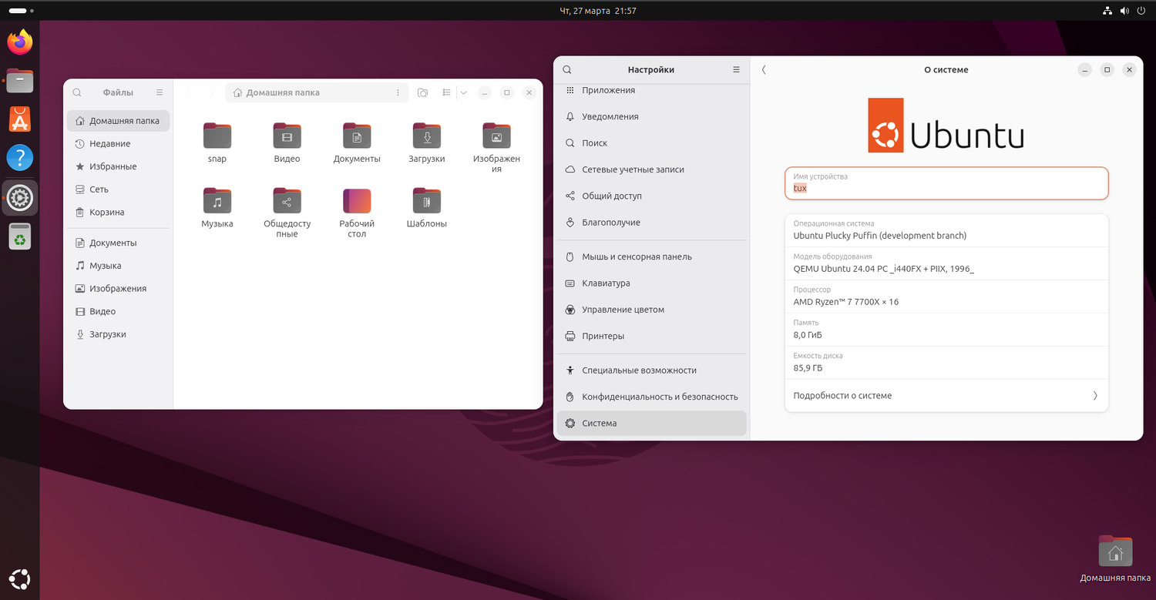Open Избранные in the Files sidebar

118,166
